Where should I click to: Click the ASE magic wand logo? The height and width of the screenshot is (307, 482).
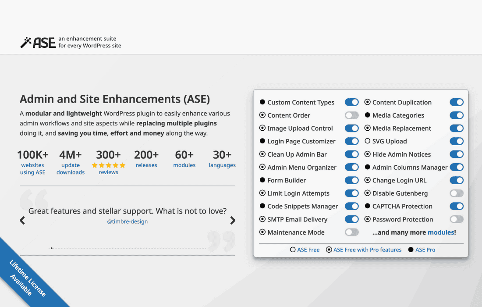point(38,43)
